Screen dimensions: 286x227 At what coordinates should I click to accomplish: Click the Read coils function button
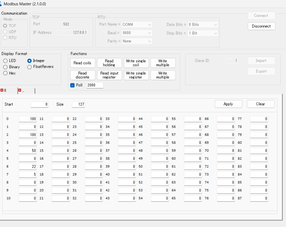[82, 63]
